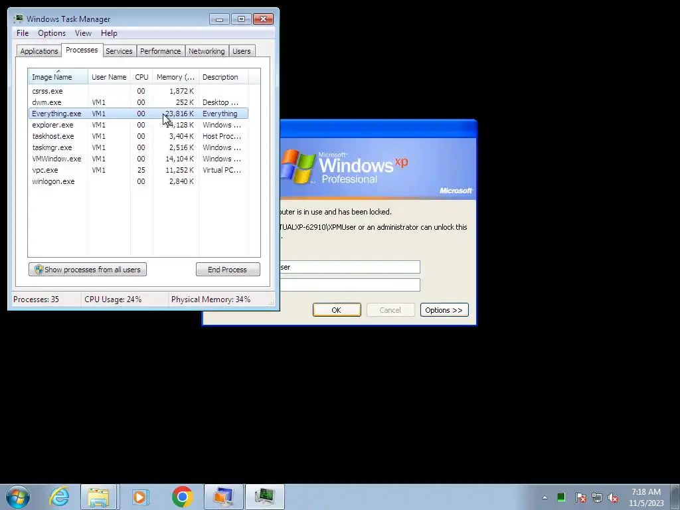The height and width of the screenshot is (510, 680).
Task: Click the End Process button
Action: [x=228, y=270]
